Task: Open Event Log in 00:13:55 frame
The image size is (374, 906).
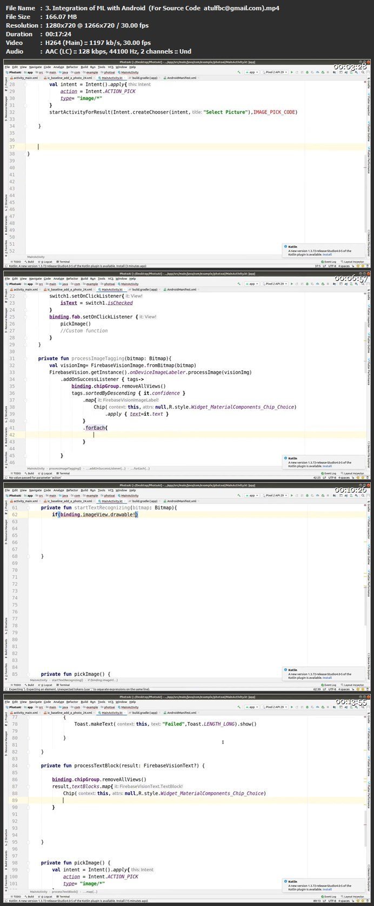Action: pyautogui.click(x=329, y=896)
